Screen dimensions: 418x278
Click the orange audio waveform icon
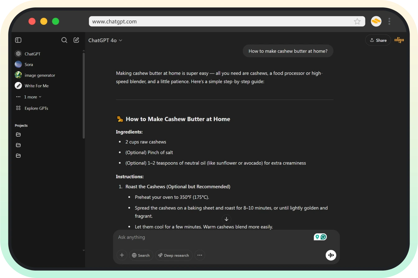[x=399, y=40]
